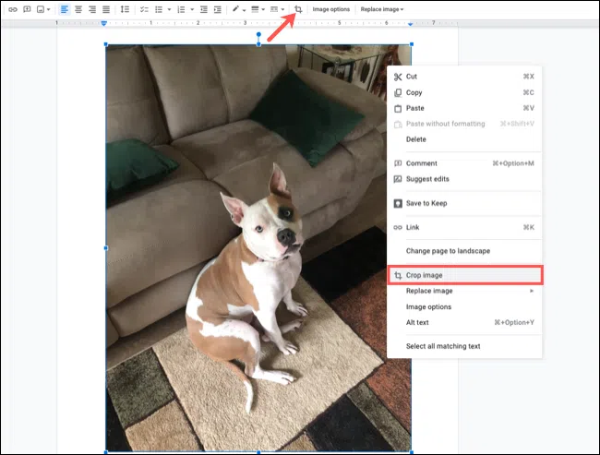Toggle justify text alignment
This screenshot has height=455, width=600.
(105, 9)
